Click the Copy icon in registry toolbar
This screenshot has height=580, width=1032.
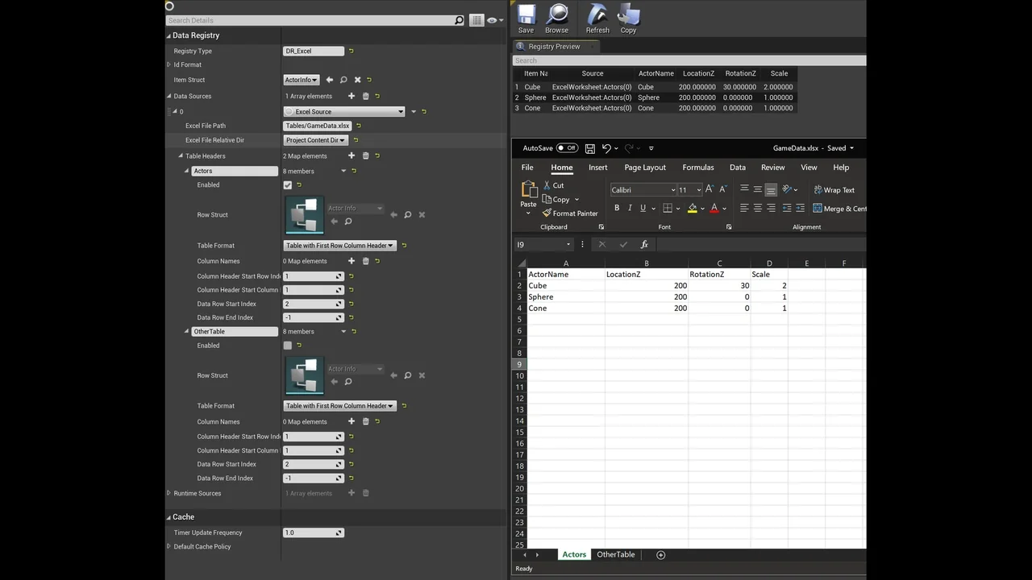point(628,15)
